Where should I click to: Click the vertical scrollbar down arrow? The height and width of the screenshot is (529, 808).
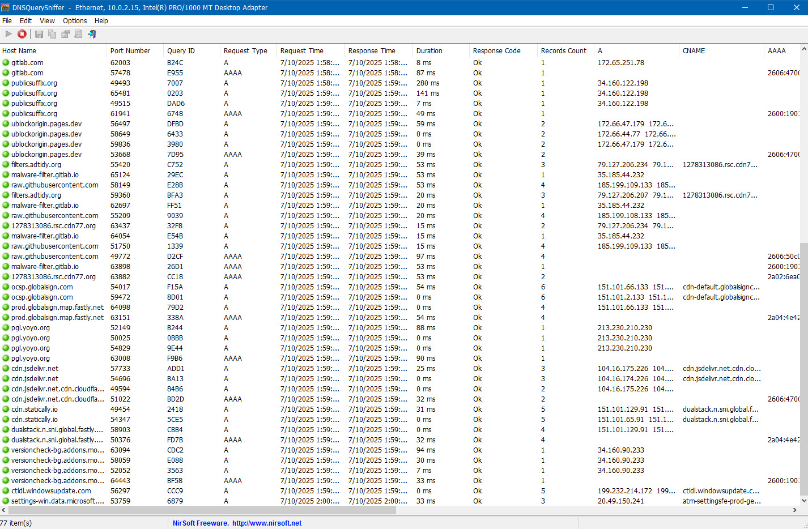pyautogui.click(x=803, y=501)
